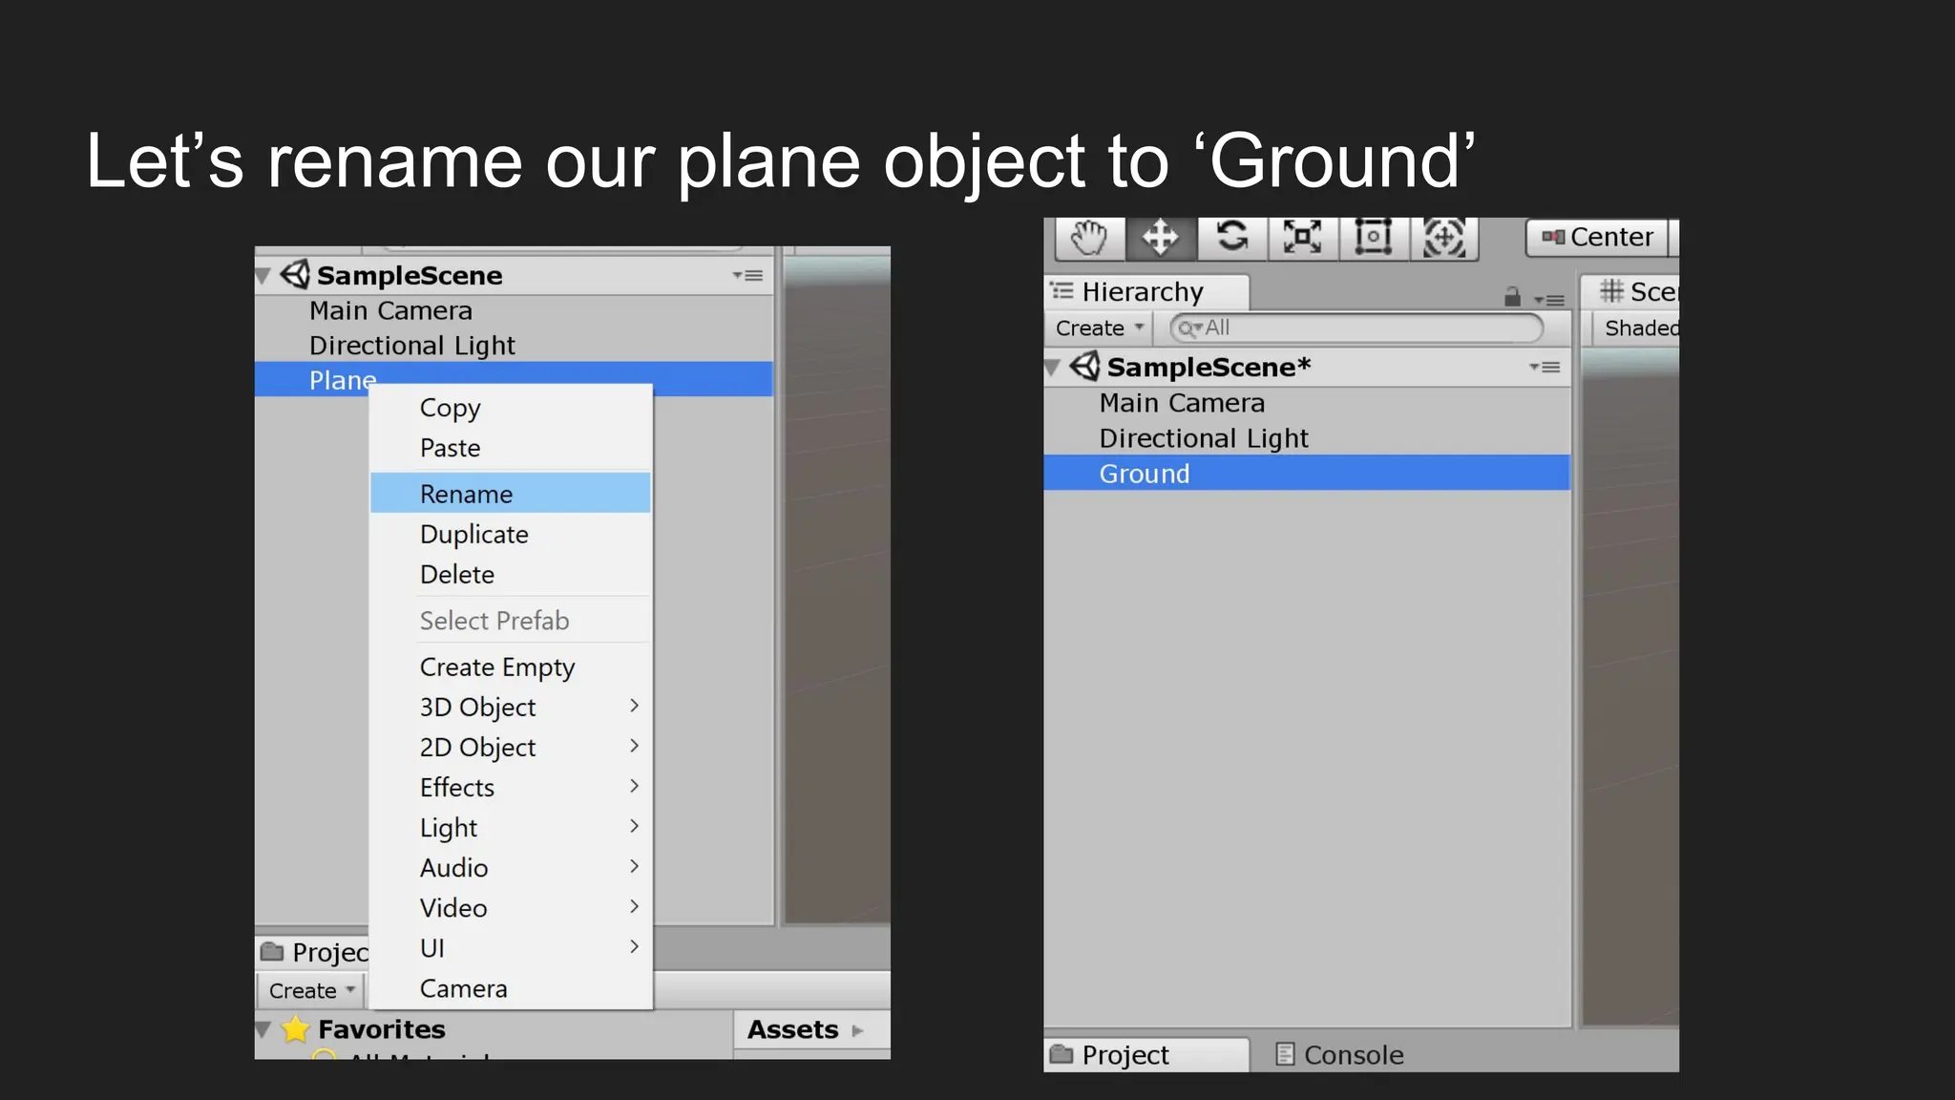Expand Assets breadcrumb arrow

857,1031
